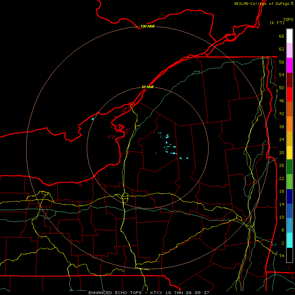This screenshot has width=295, height=295.
Task: Click the 66 value on the scale
Action: pyautogui.click(x=282, y=36)
